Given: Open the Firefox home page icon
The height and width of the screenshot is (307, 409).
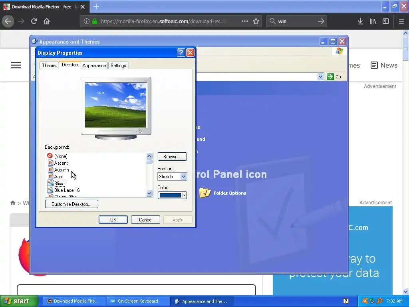Looking at the screenshot, I should click(x=47, y=21).
